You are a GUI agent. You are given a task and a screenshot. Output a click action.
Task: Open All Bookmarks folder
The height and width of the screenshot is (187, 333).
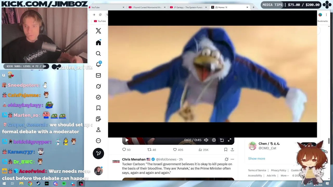pyautogui.click(x=323, y=21)
